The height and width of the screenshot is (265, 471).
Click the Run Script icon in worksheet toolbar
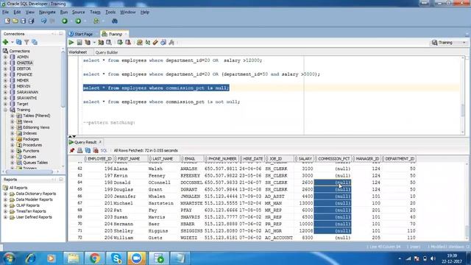[79, 43]
